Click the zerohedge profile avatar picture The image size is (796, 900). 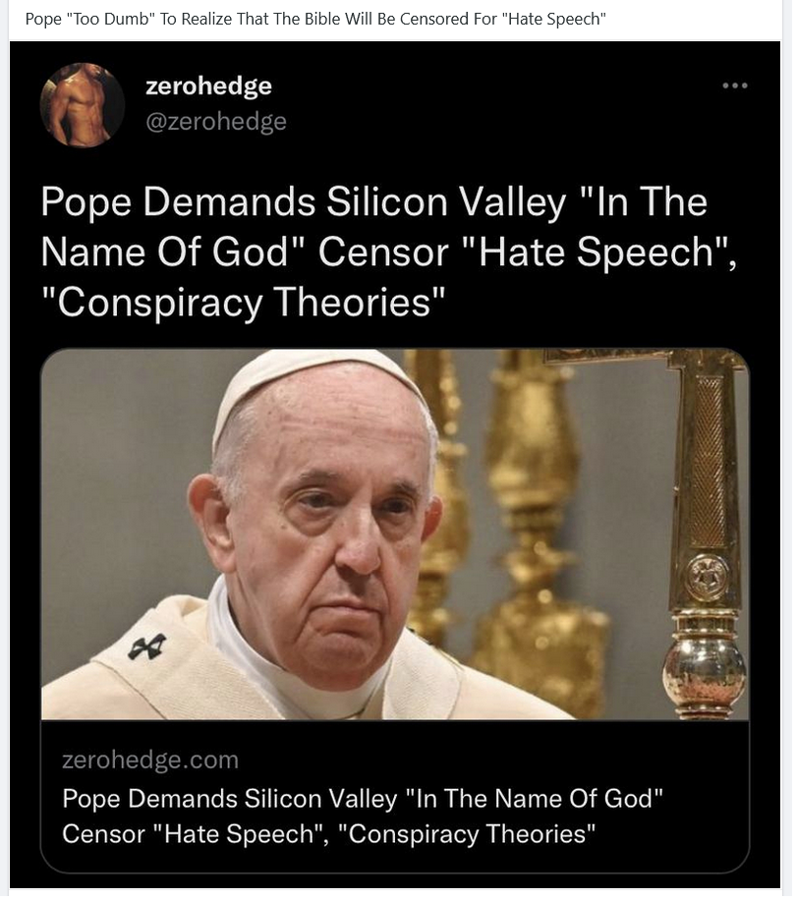83,105
